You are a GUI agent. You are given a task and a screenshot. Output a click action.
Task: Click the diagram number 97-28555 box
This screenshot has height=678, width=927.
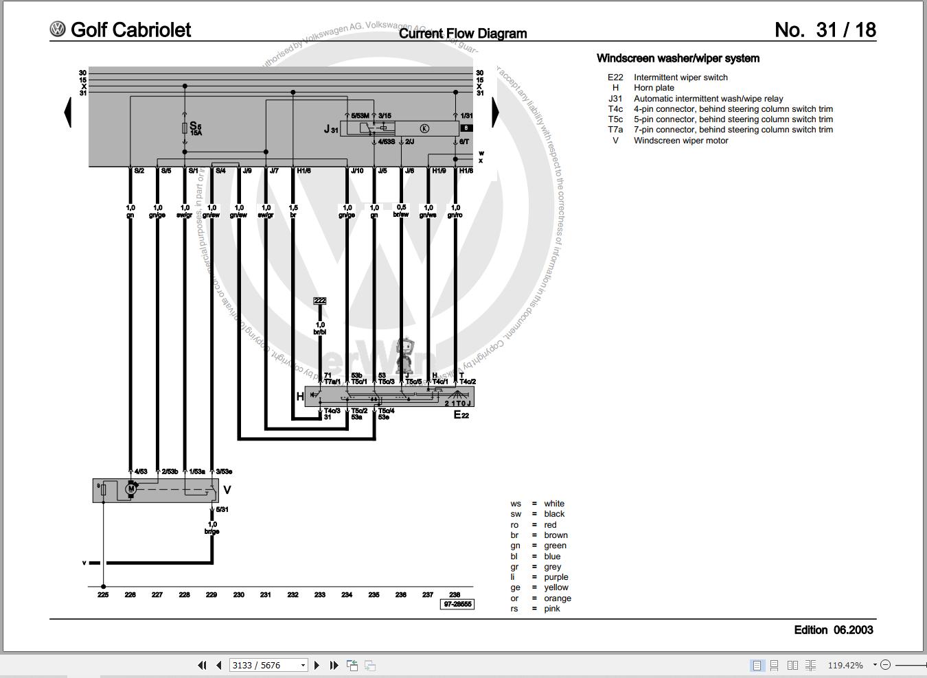pyautogui.click(x=457, y=605)
